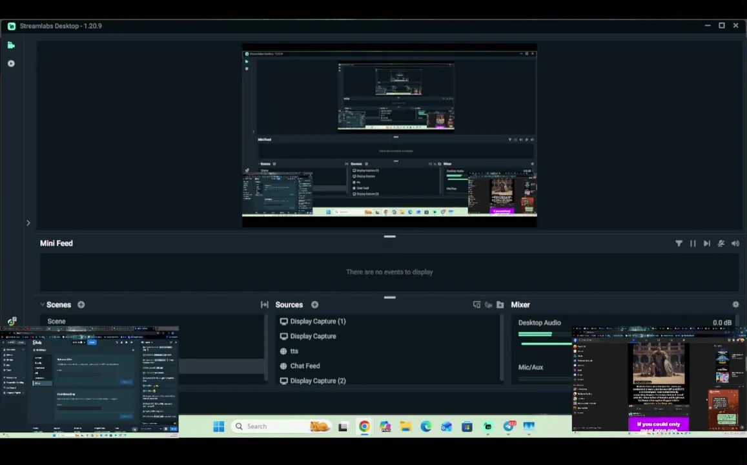Click the Mini Feed panel title
The image size is (747, 465).
click(x=56, y=243)
